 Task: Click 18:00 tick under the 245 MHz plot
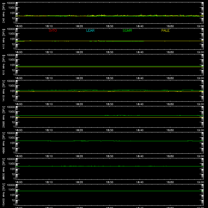19,26
